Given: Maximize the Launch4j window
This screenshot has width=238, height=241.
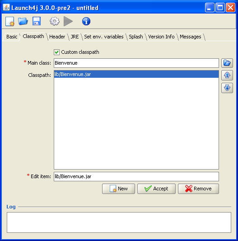Looking at the screenshot, I should pyautogui.click(x=220, y=7).
